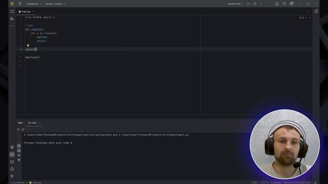Open the PyCharm main hamburger menu
328x184 pixels.
point(20,4)
